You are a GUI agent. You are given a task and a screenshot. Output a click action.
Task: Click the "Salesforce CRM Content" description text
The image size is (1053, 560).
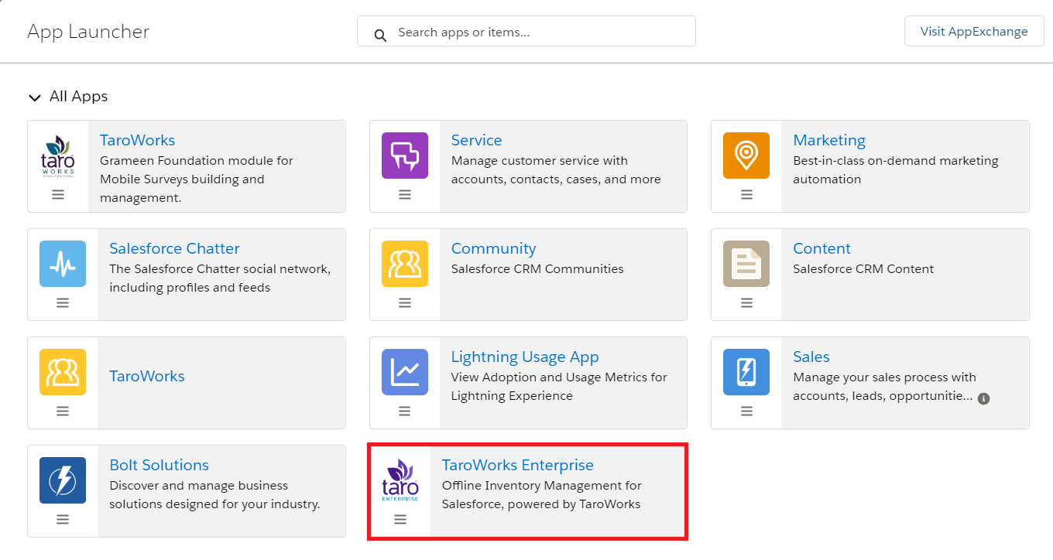click(x=863, y=269)
